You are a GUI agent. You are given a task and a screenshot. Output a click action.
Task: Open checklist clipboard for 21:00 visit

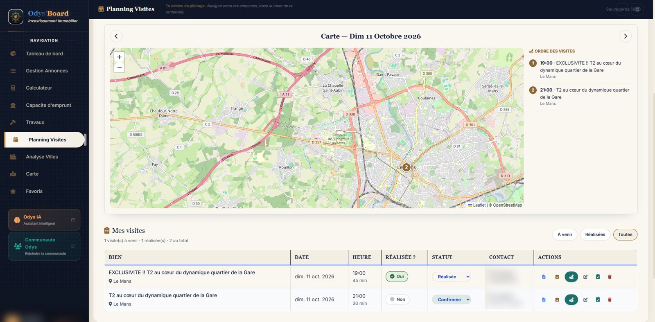pos(598,300)
